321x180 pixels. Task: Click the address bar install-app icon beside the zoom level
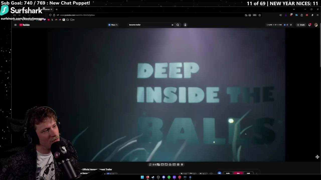[250, 15]
